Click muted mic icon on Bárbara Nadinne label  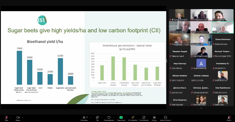click(x=170, y=81)
